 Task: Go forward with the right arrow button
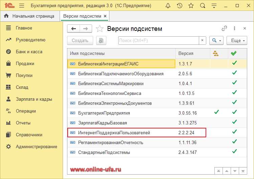[x=86, y=29]
